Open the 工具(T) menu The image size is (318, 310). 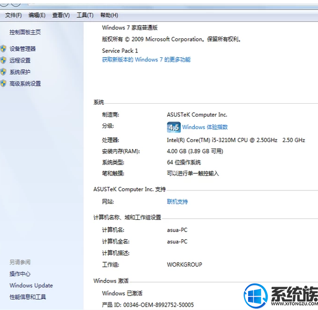[x=85, y=15]
